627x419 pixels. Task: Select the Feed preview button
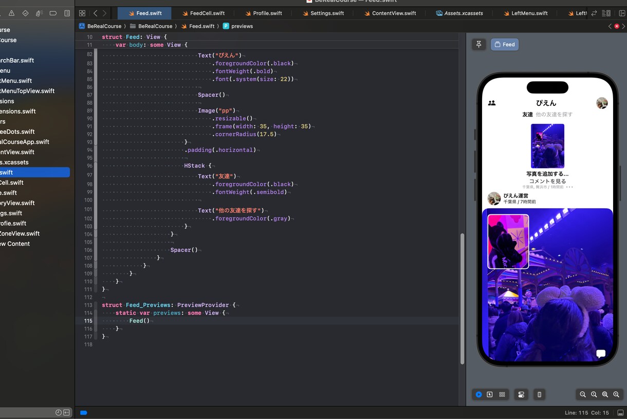click(505, 44)
